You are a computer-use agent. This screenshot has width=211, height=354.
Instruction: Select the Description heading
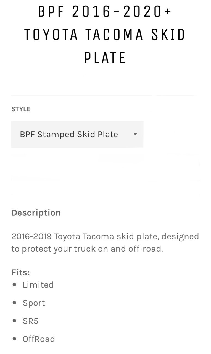pyautogui.click(x=36, y=213)
